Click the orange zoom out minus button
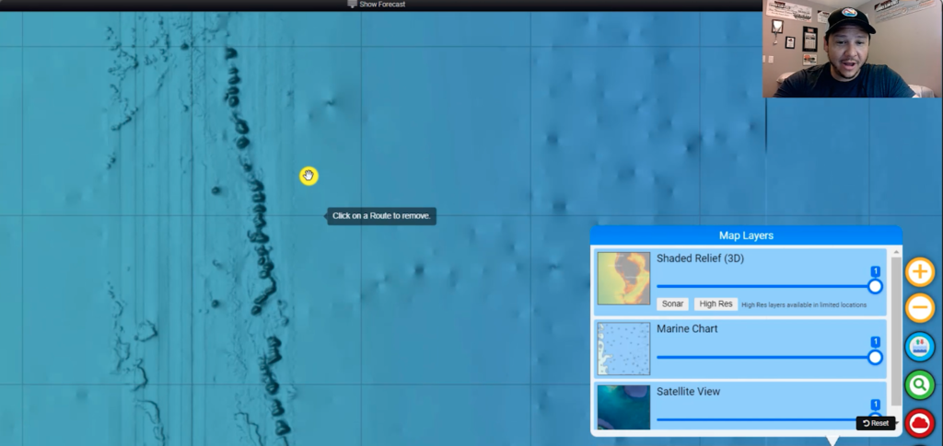This screenshot has width=943, height=446. tap(919, 308)
